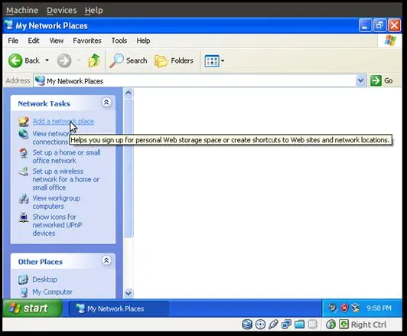Click the green Back arrow icon
407x336 pixels.
tap(15, 60)
